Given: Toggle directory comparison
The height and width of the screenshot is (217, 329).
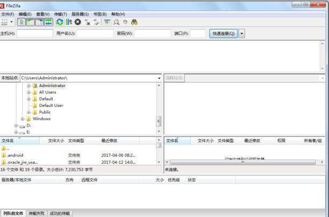Looking at the screenshot, I should [116, 22].
